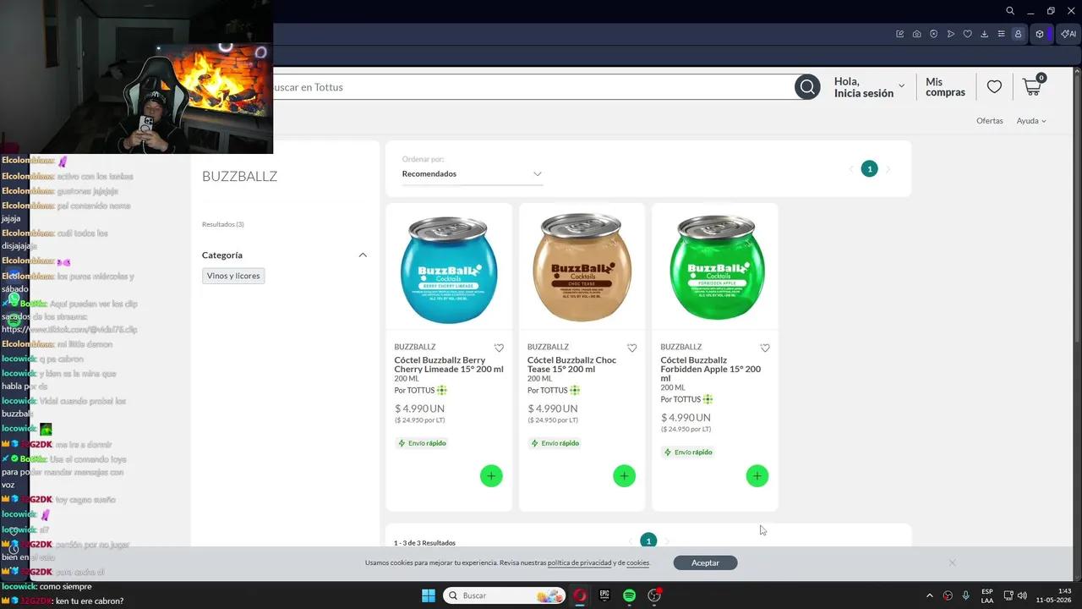Open Mis compras
Image resolution: width=1082 pixels, height=609 pixels.
tap(945, 87)
